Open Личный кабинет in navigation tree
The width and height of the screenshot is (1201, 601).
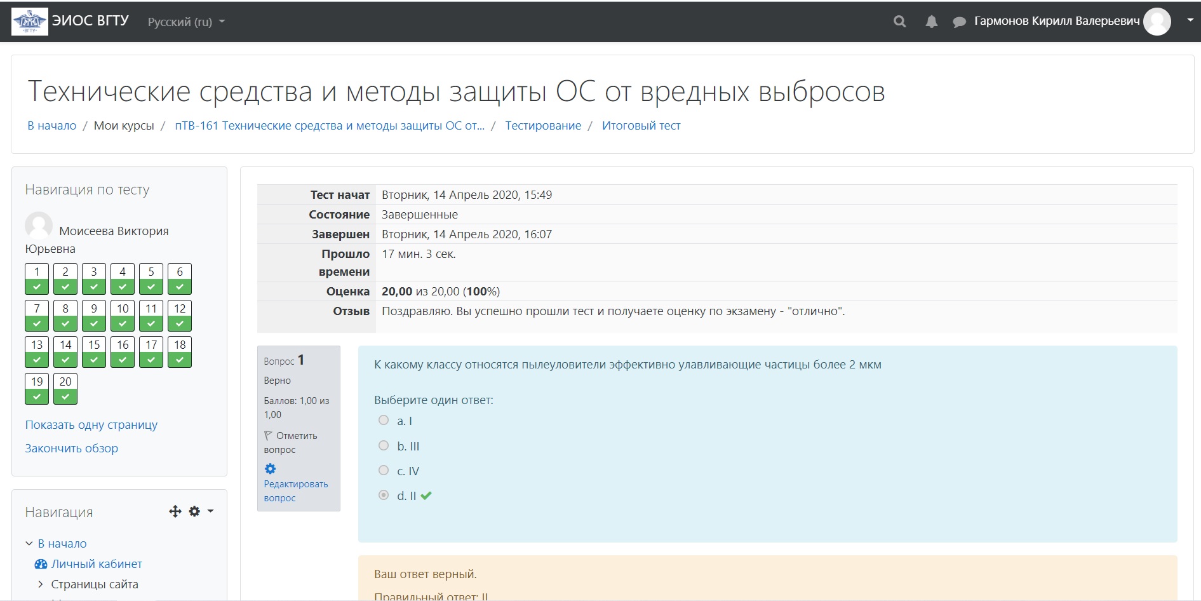(x=97, y=564)
